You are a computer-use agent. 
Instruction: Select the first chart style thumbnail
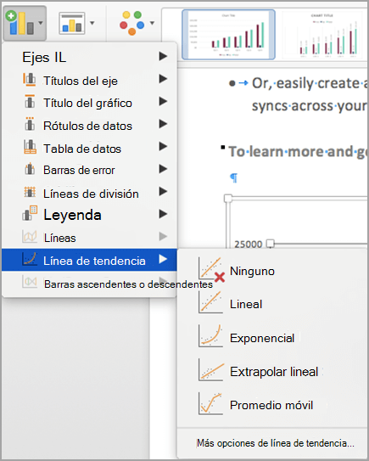(228, 35)
